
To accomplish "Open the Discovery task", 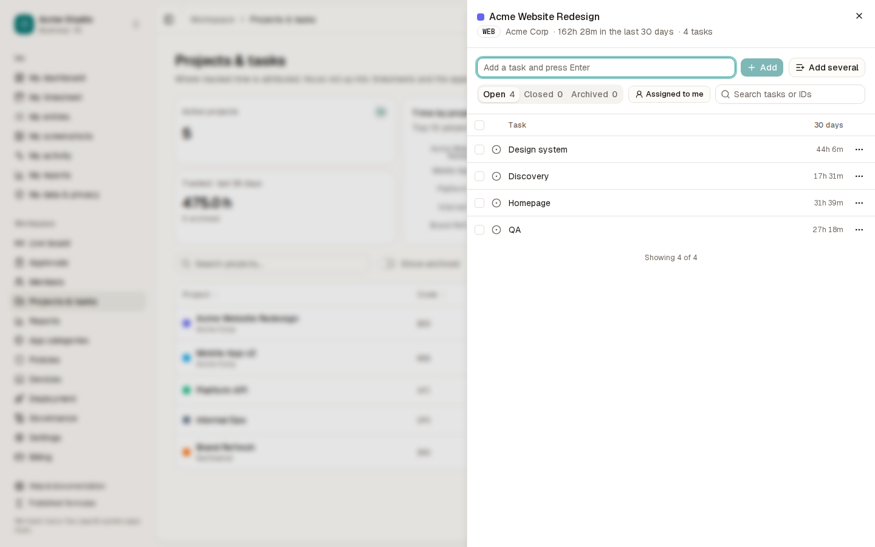I will [x=528, y=176].
